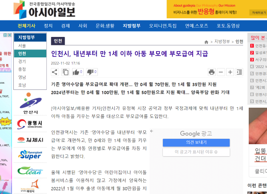The height and width of the screenshot is (194, 267).
Task: Click 지방정부 in the breadcrumb
Action: pyautogui.click(x=222, y=41)
